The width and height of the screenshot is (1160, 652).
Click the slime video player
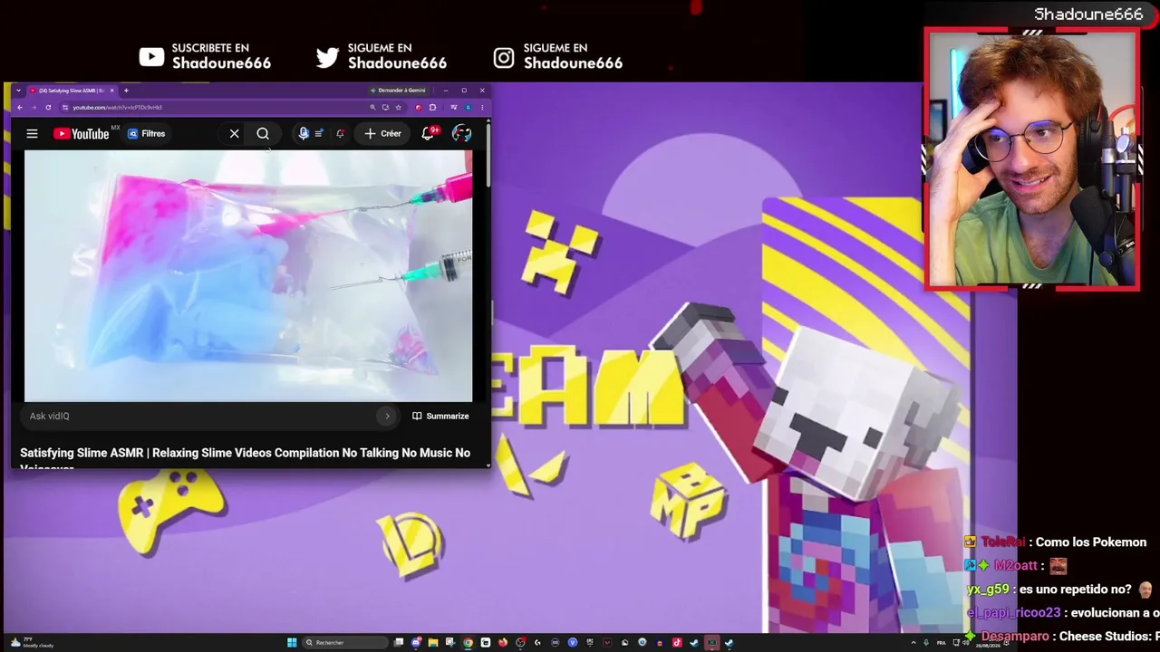[x=248, y=275]
